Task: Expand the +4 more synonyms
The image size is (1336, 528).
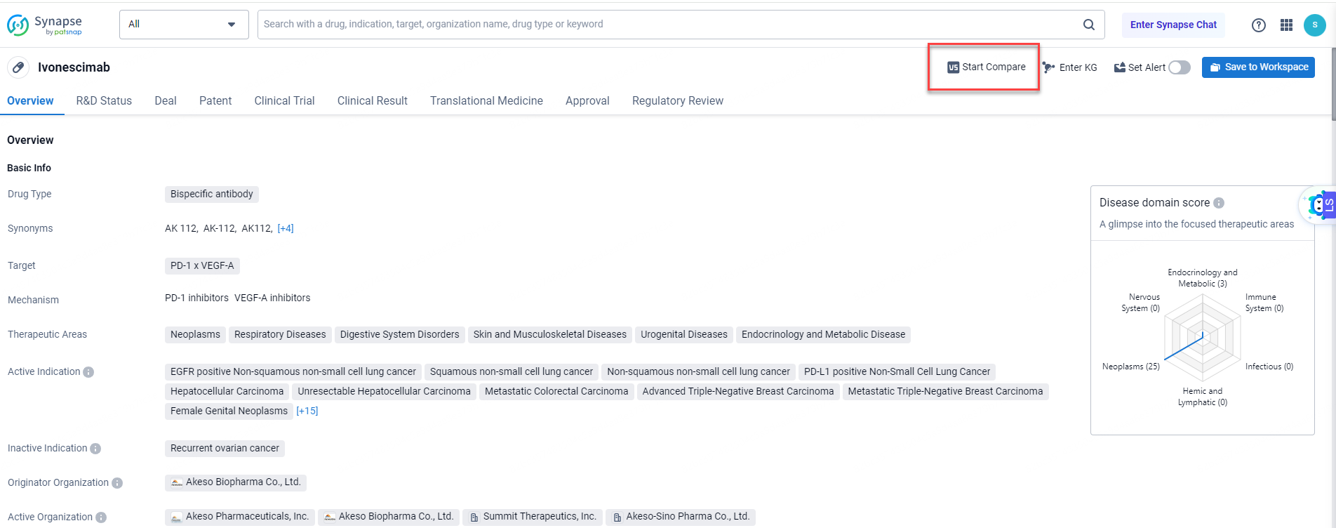Action: pyautogui.click(x=286, y=228)
